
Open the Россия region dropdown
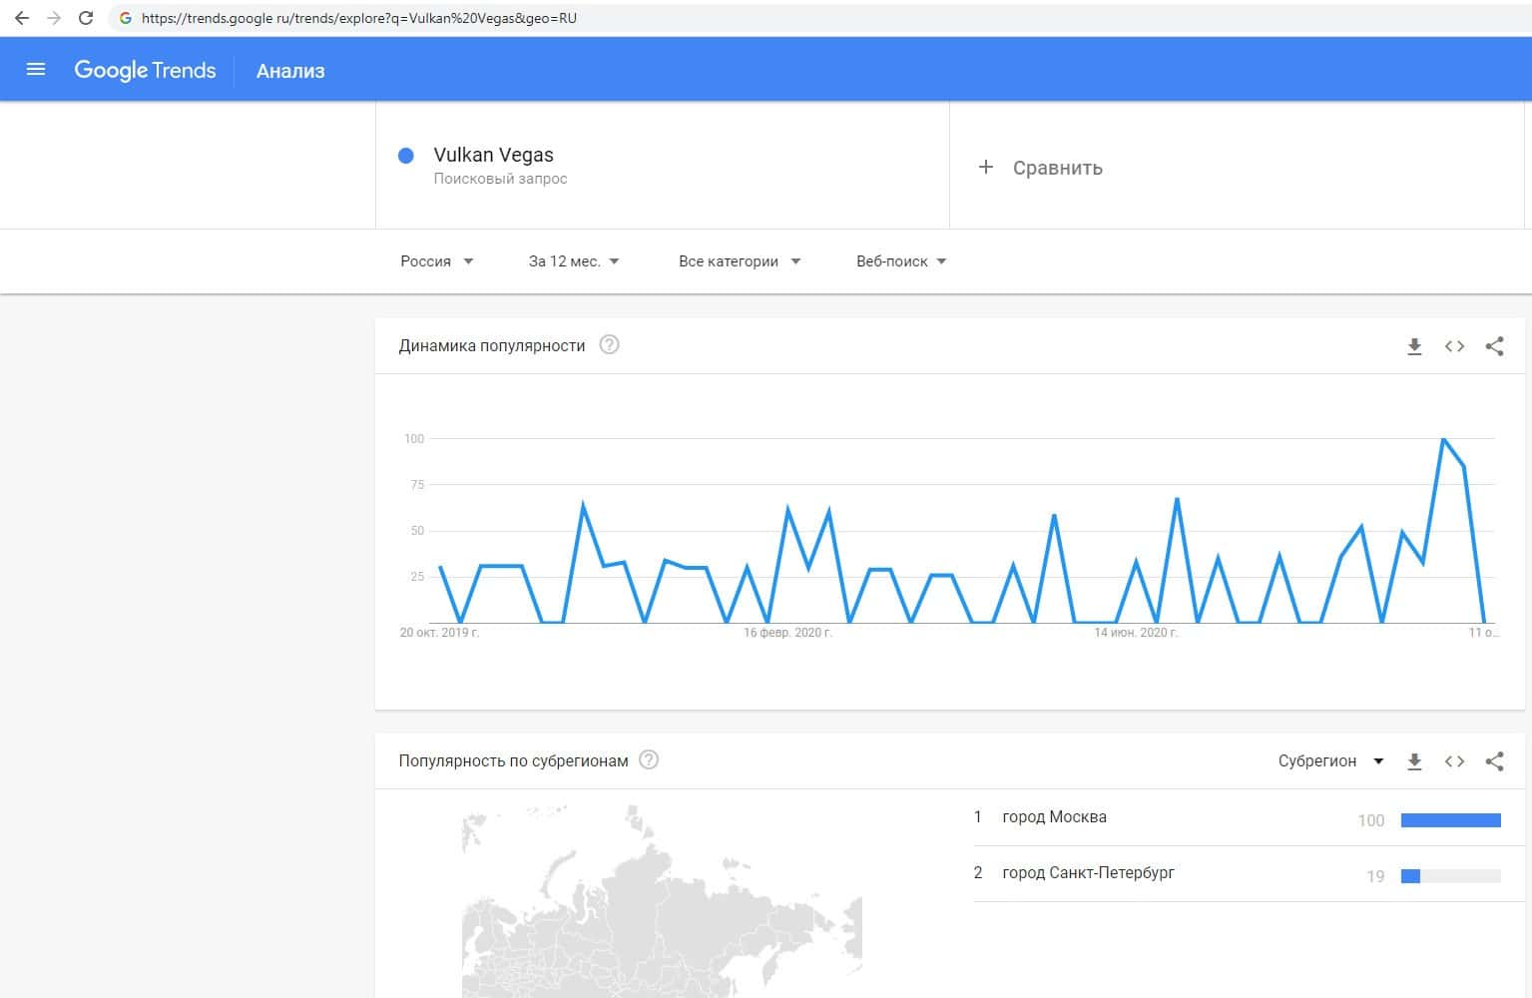(x=437, y=261)
